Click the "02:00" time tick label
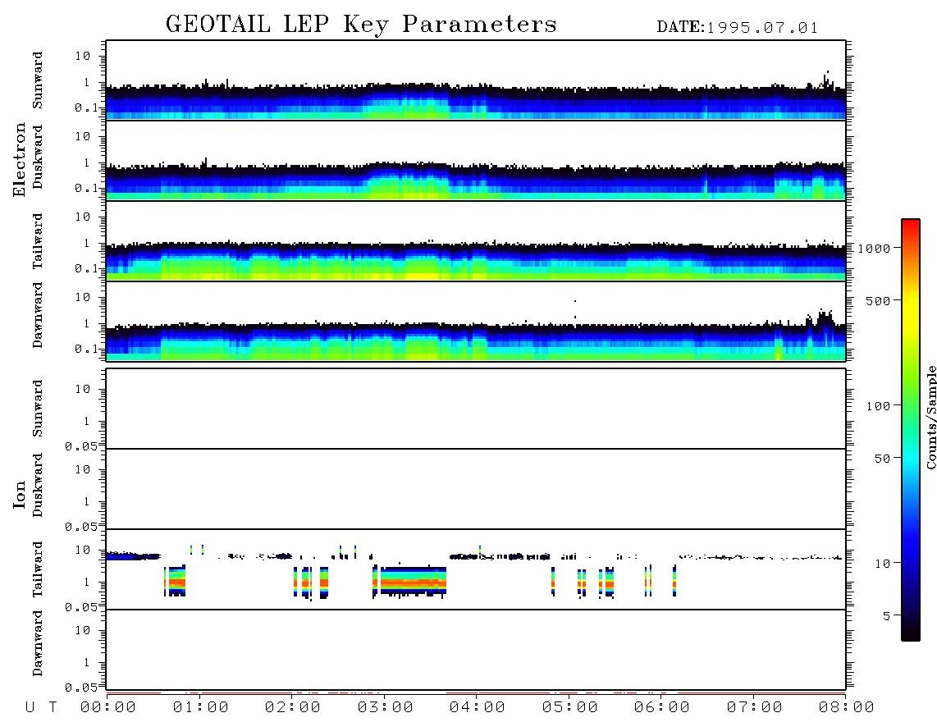The width and height of the screenshot is (937, 722). 293,708
